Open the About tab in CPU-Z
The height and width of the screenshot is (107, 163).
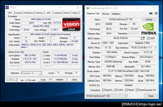point(75,13)
